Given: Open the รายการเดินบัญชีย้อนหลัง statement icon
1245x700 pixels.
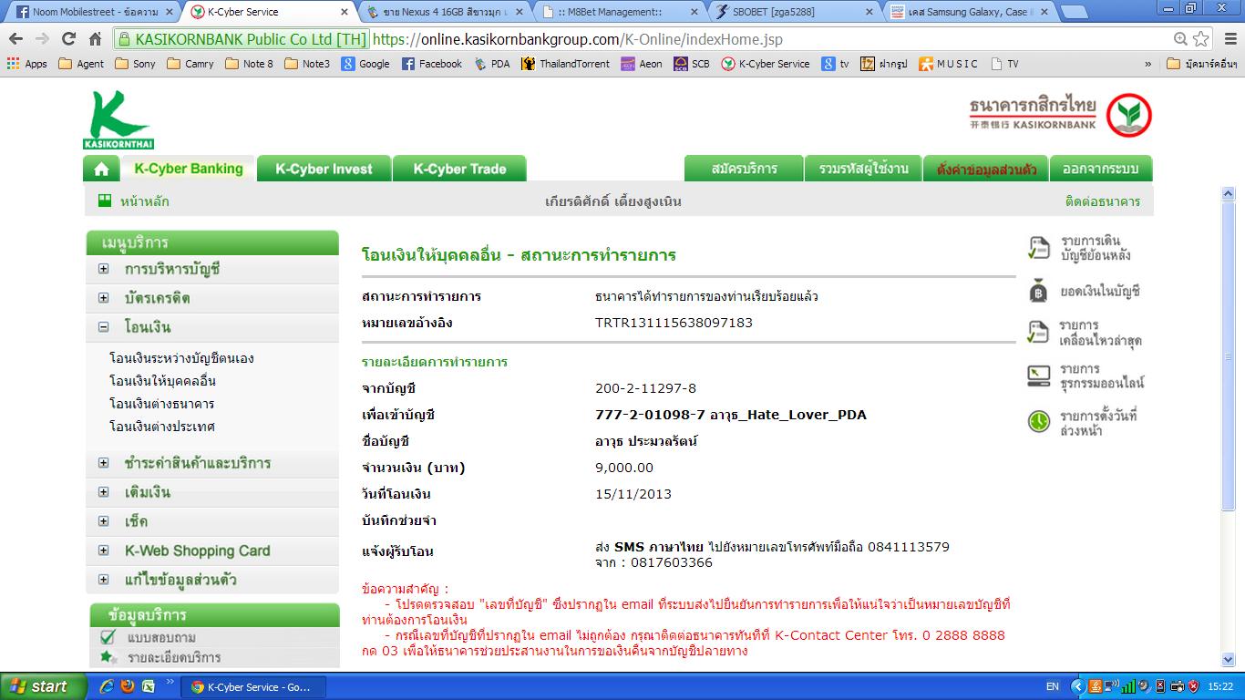Looking at the screenshot, I should pyautogui.click(x=1039, y=248).
